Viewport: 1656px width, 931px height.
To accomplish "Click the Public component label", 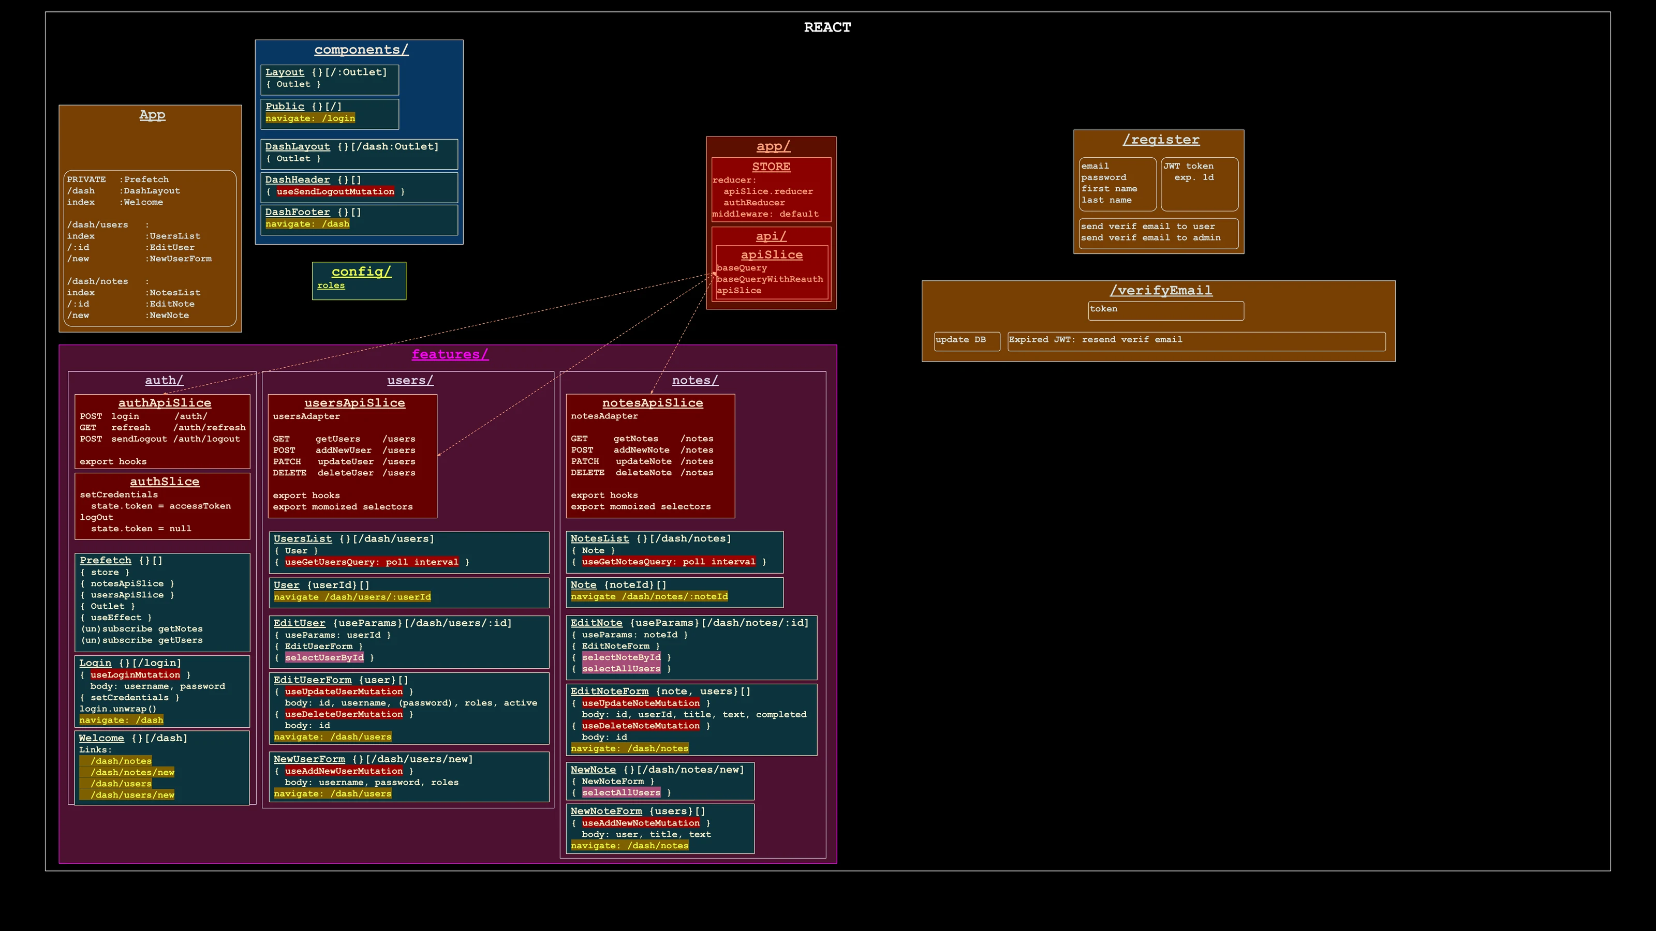I will tap(284, 107).
